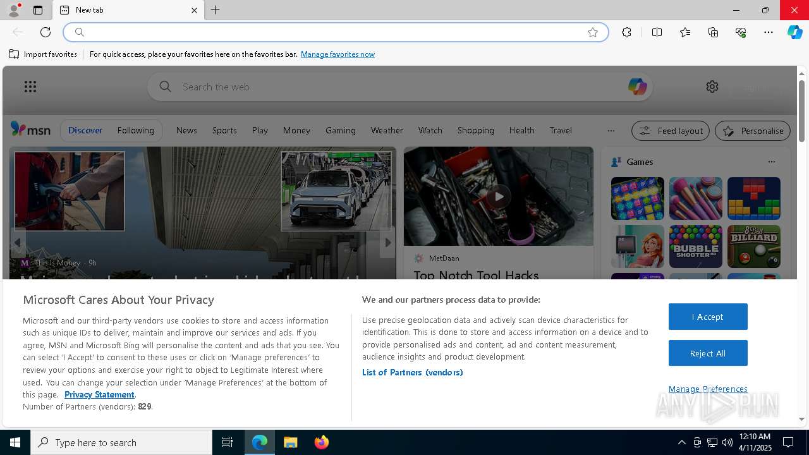The height and width of the screenshot is (455, 809).
Task: Open the volume speaker tray icon
Action: tap(727, 442)
